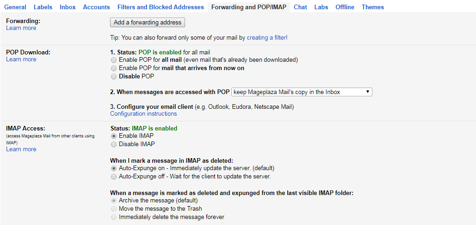
Task: Open the POP message handling dropdown
Action: tap(302, 92)
